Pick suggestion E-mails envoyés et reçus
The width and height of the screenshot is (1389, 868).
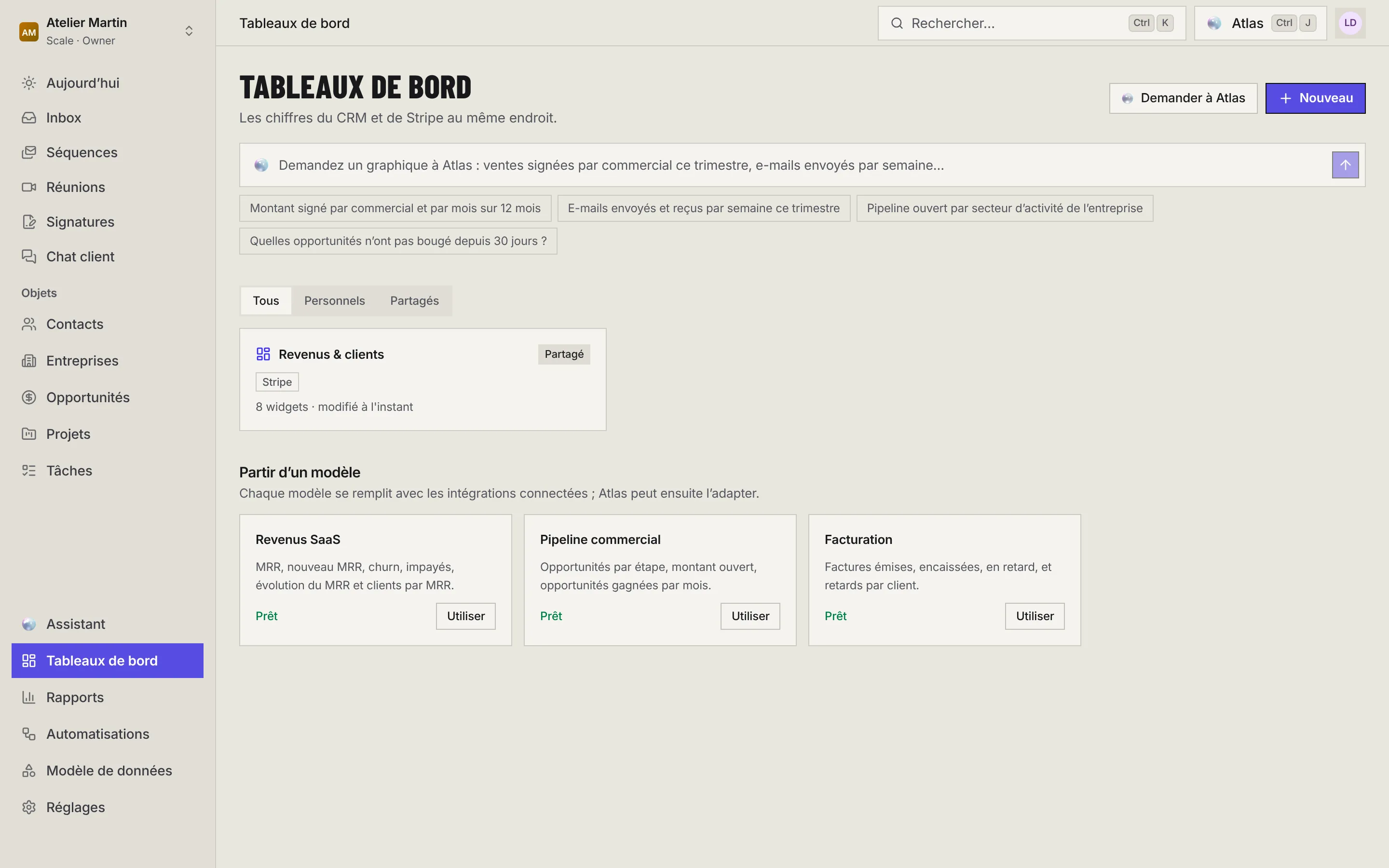click(x=704, y=208)
